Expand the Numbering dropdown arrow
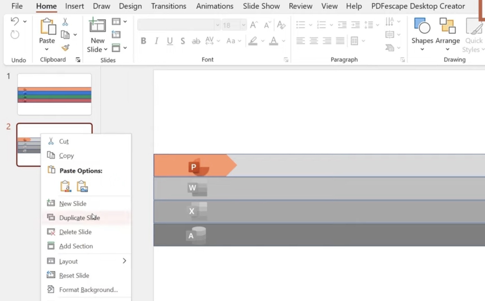 click(x=331, y=25)
